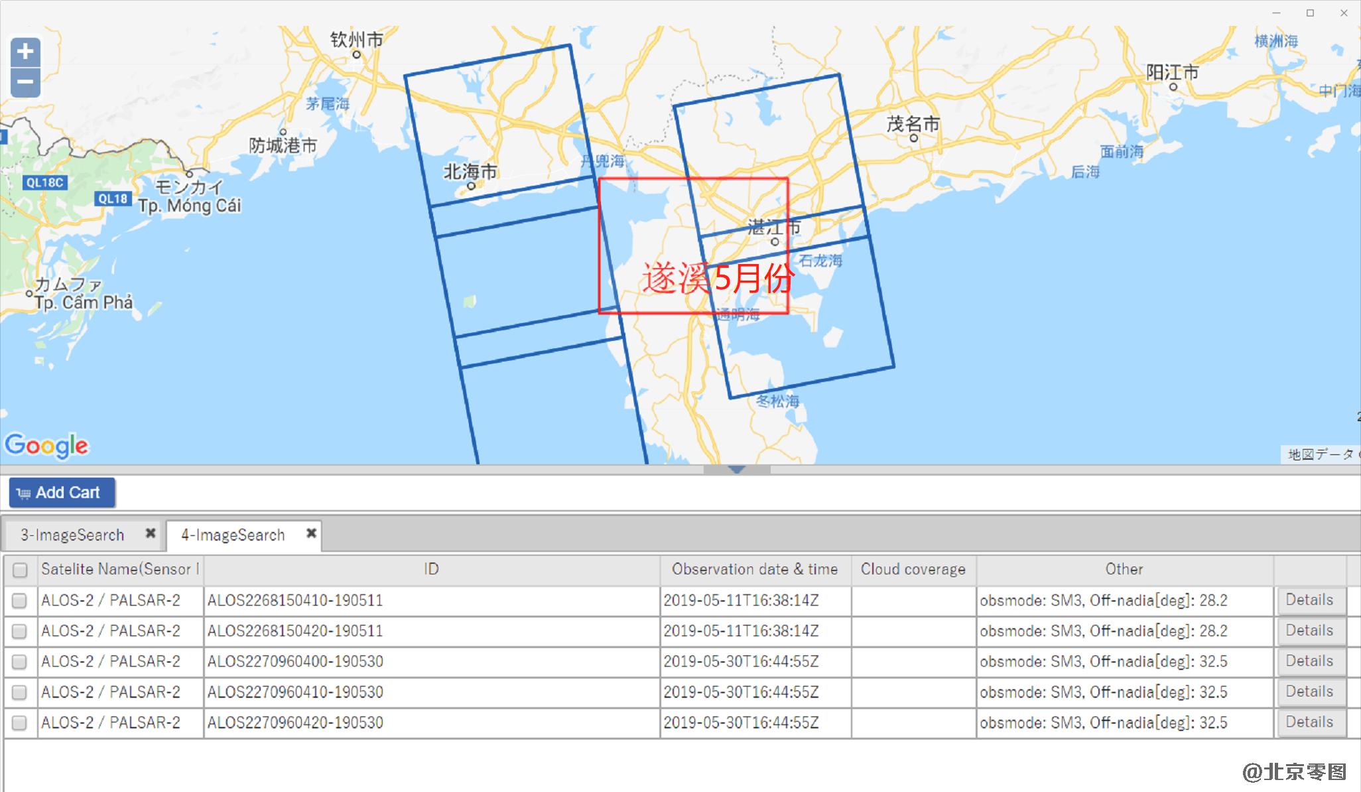Viewport: 1361px width, 792px height.
Task: Select ID cell ALOS2270960410-190530
Action: (432, 692)
